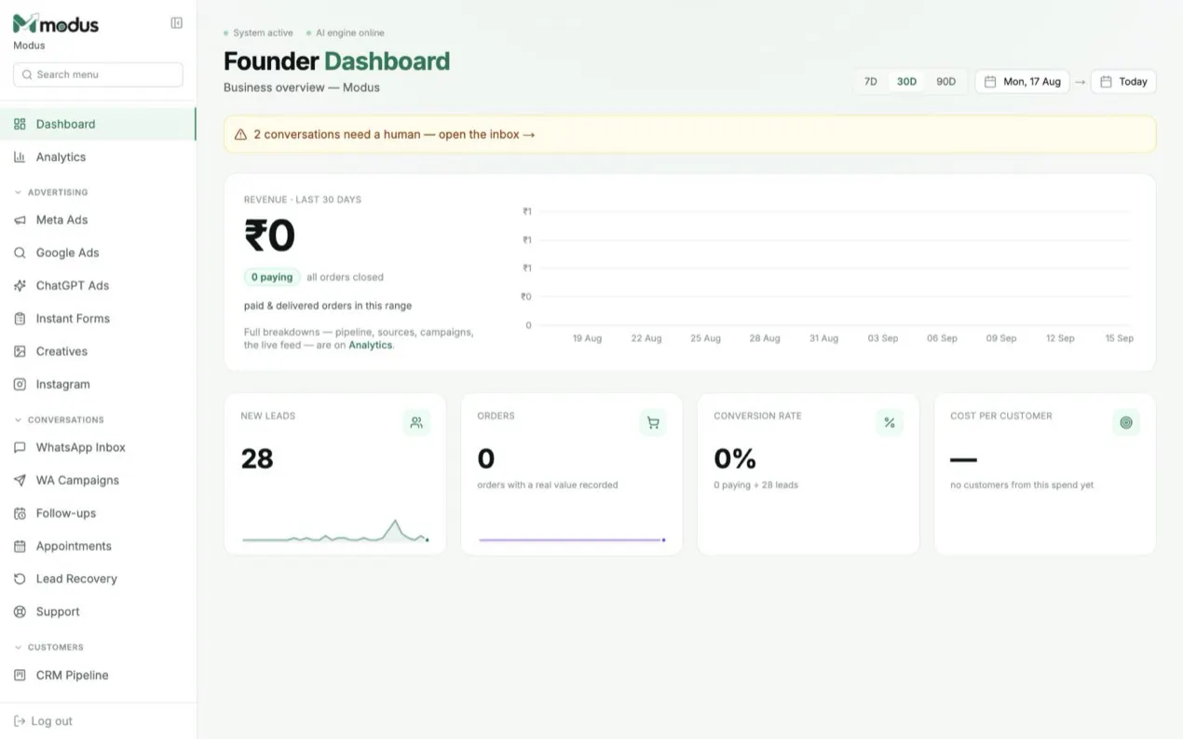Screen dimensions: 1183x739
Task: Follow the Analytics link in revenue card
Action: [370, 345]
